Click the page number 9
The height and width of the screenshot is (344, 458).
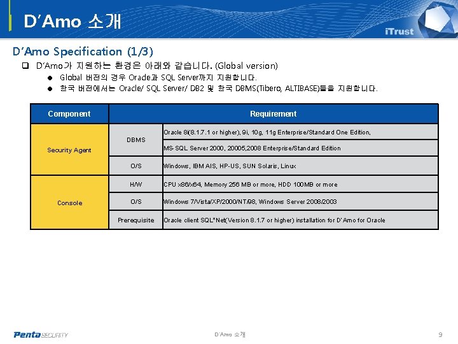[x=440, y=334]
